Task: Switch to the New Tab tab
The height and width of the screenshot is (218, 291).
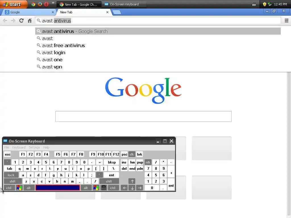Action: (x=84, y=12)
